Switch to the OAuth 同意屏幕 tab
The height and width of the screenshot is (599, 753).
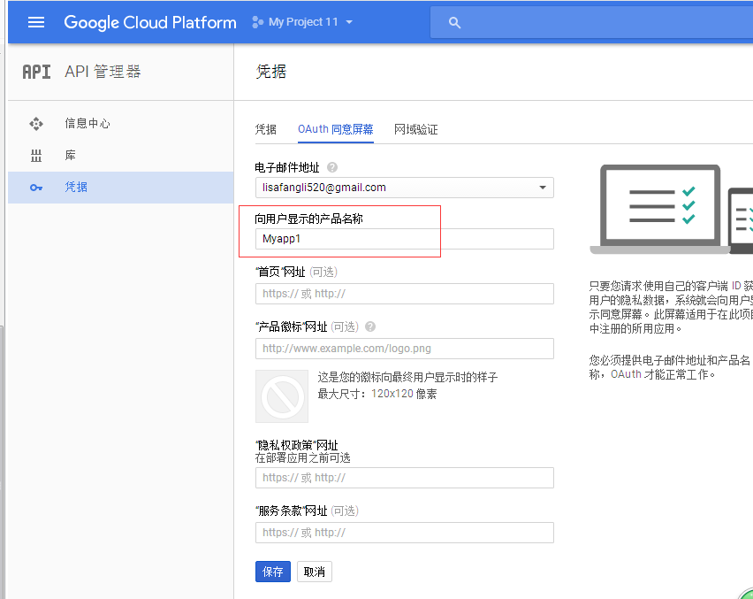tap(336, 129)
